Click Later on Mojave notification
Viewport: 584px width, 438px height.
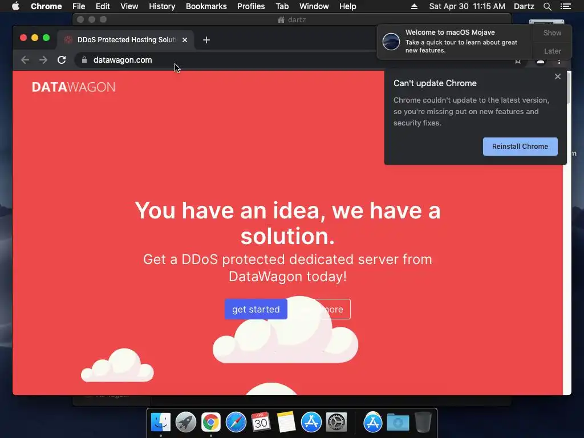[552, 51]
